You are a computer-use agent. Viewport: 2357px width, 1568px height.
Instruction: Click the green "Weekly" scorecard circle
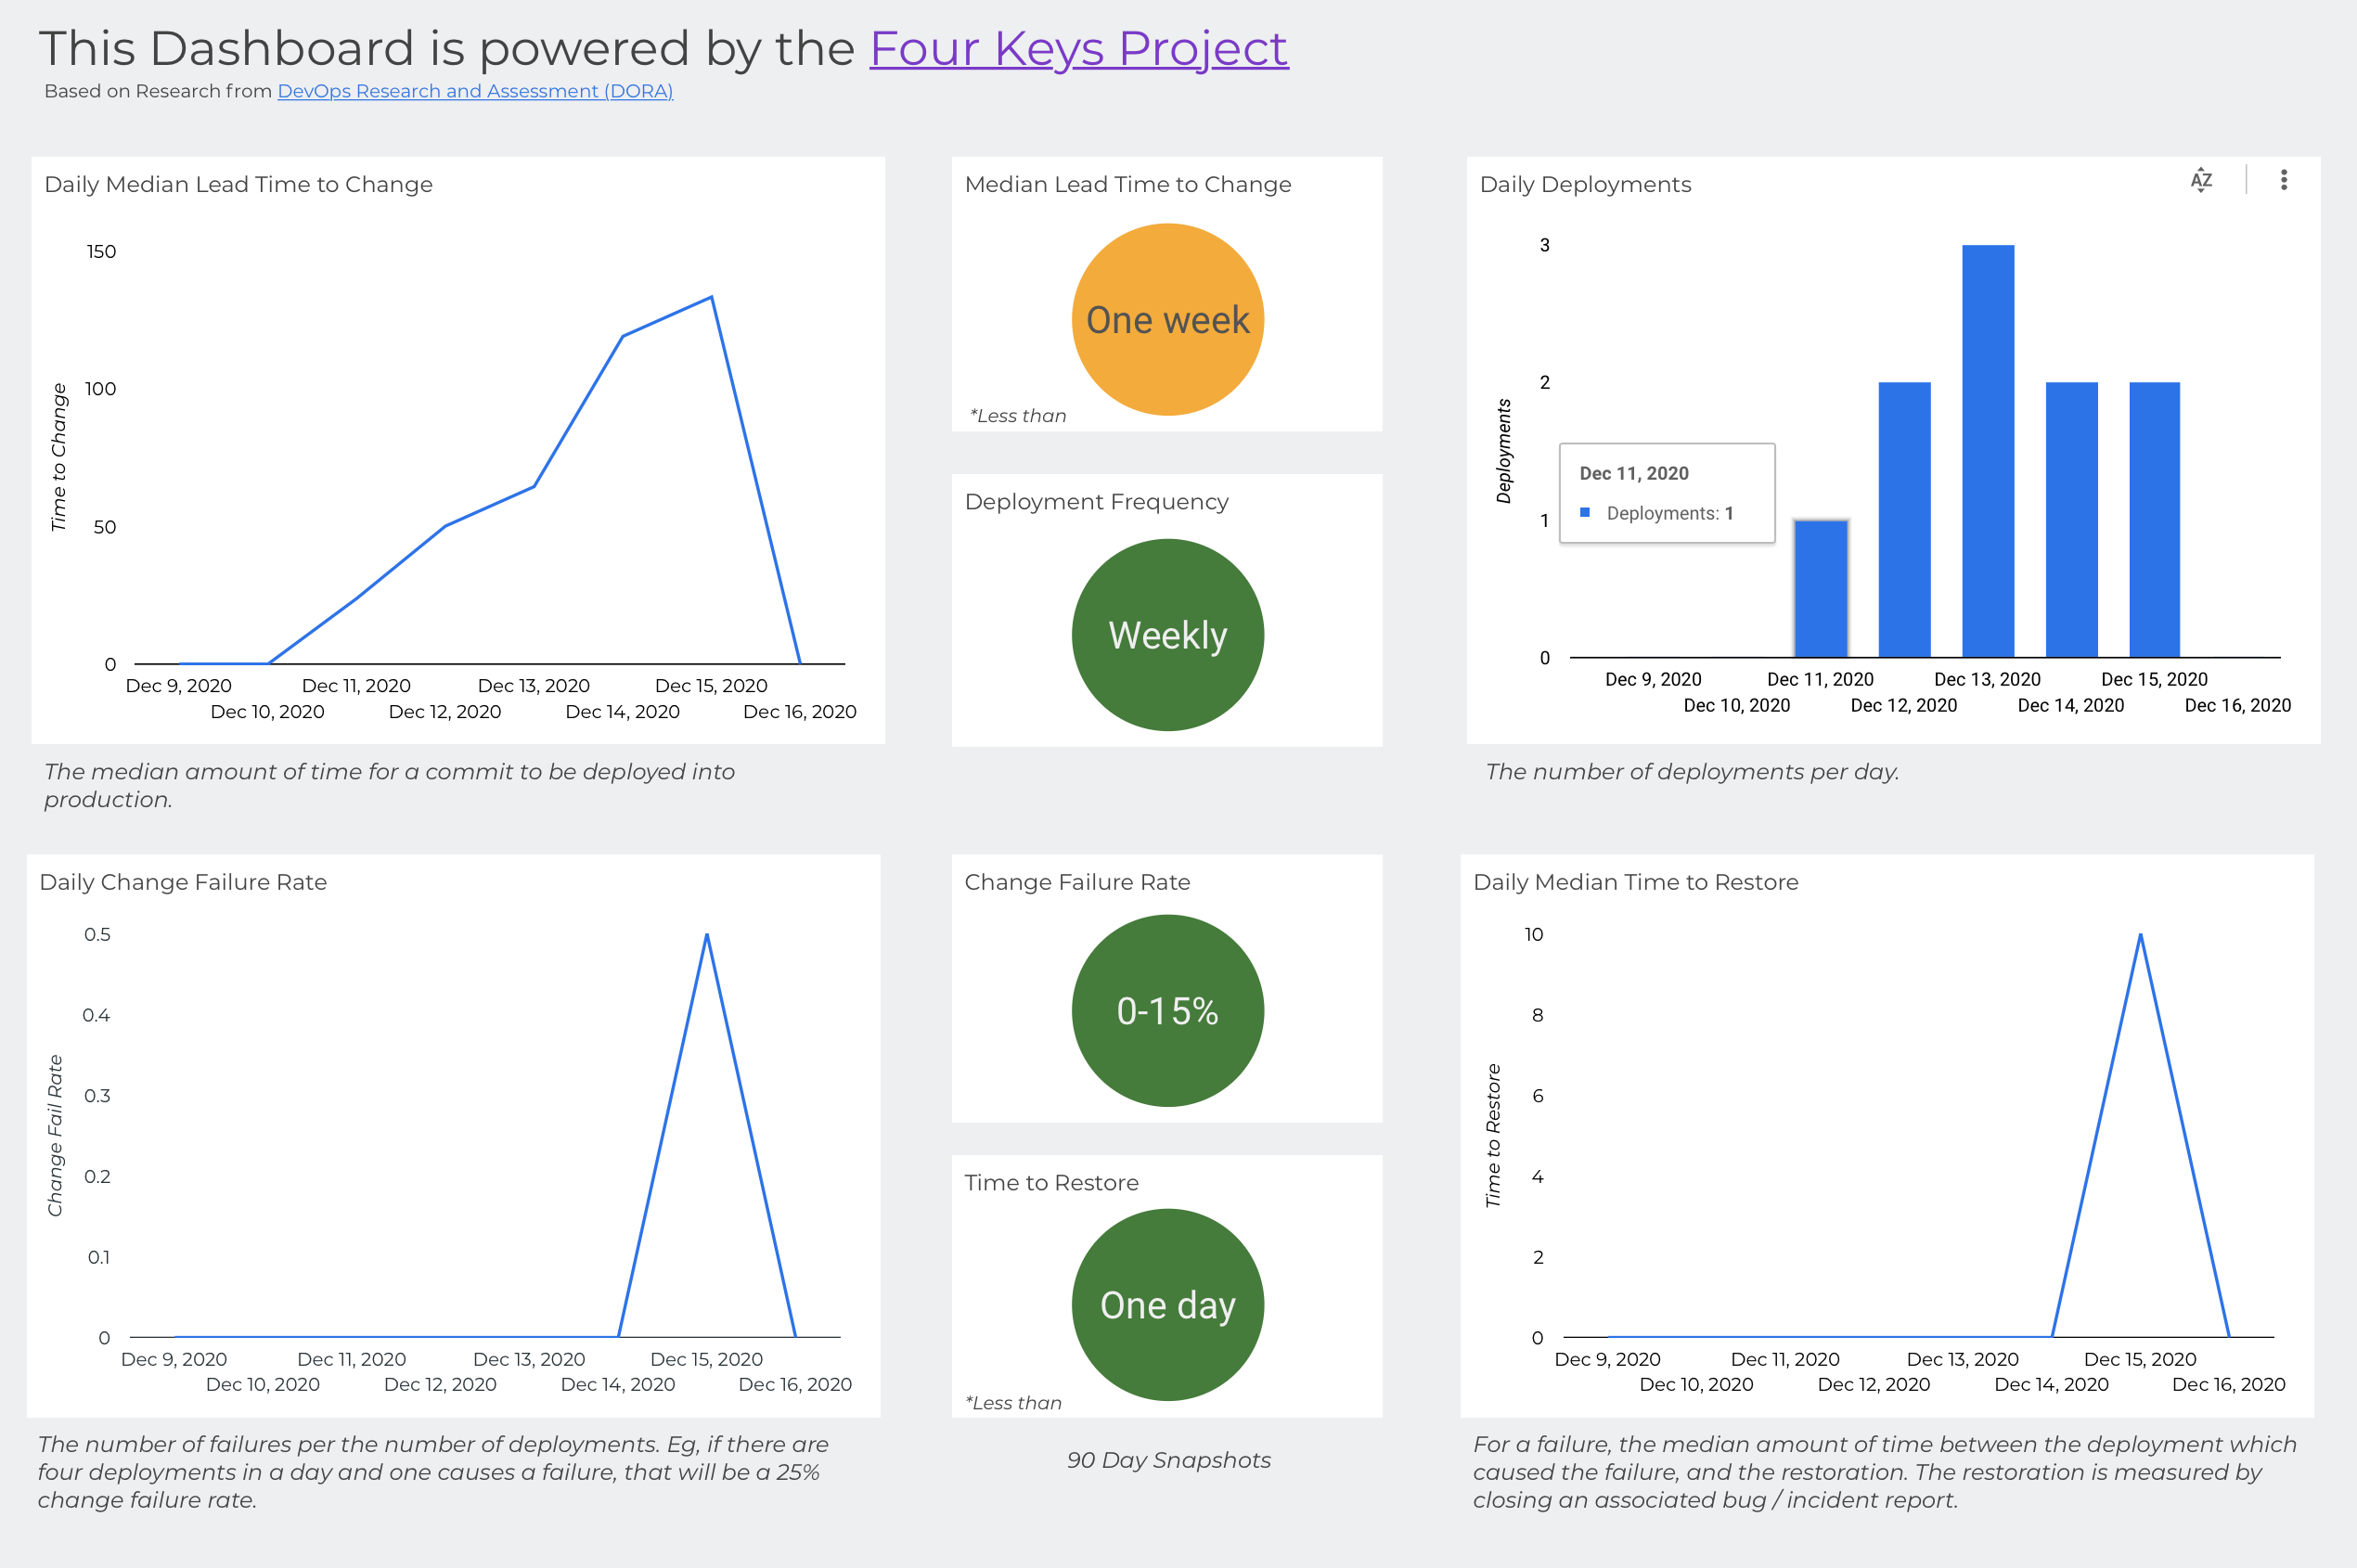click(1167, 635)
